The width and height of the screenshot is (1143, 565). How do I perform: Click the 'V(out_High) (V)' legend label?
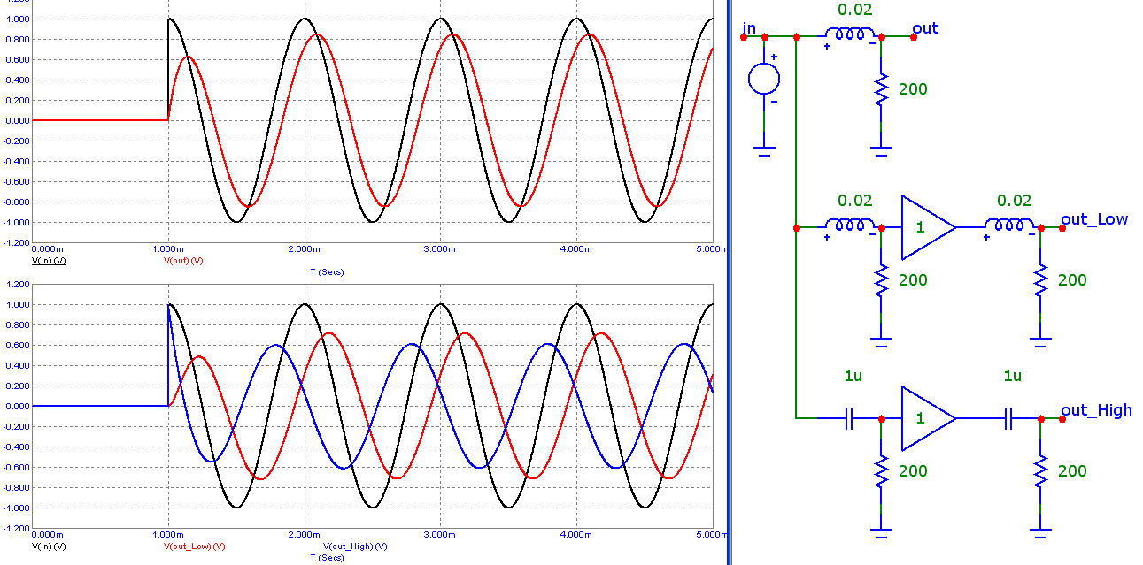pyautogui.click(x=356, y=546)
